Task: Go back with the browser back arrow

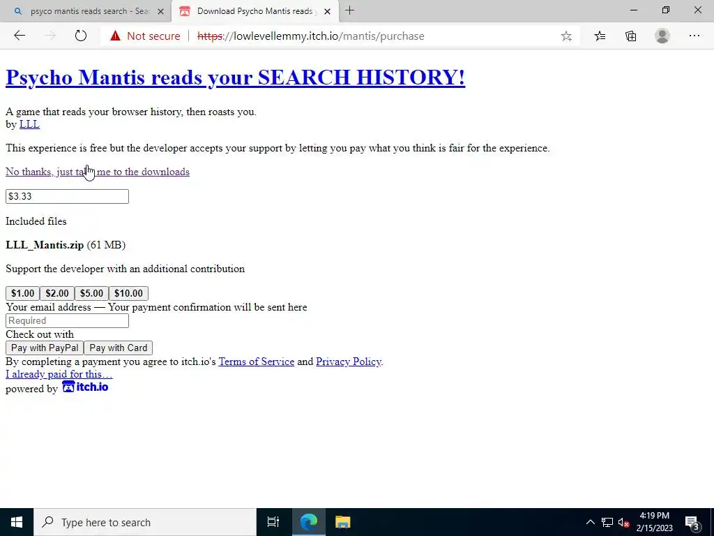Action: click(20, 36)
